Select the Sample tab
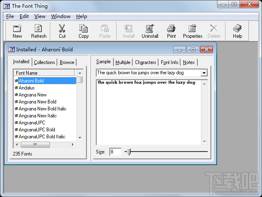262x197 pixels. click(x=103, y=62)
